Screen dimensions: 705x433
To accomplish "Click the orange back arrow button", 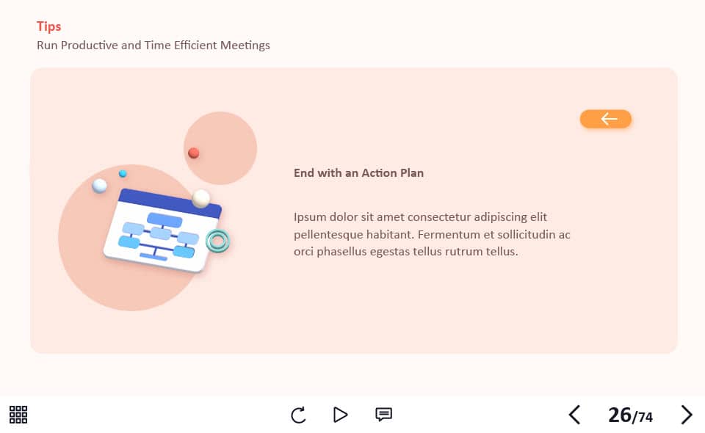I will click(x=606, y=119).
